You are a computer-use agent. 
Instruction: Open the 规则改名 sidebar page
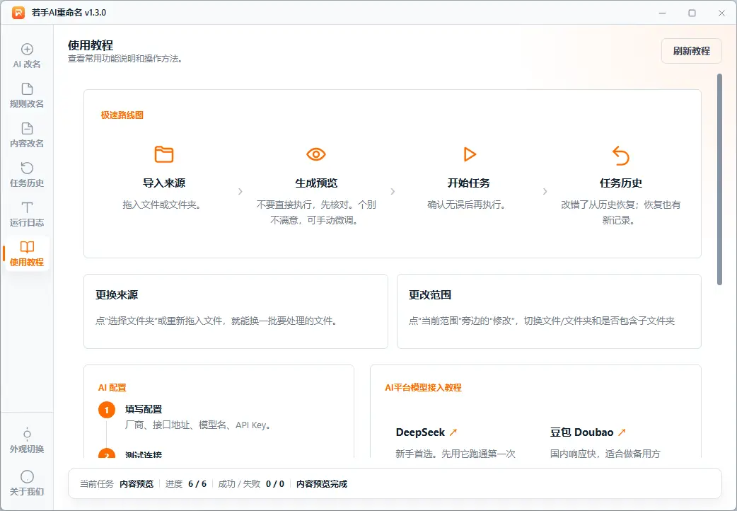pos(27,96)
